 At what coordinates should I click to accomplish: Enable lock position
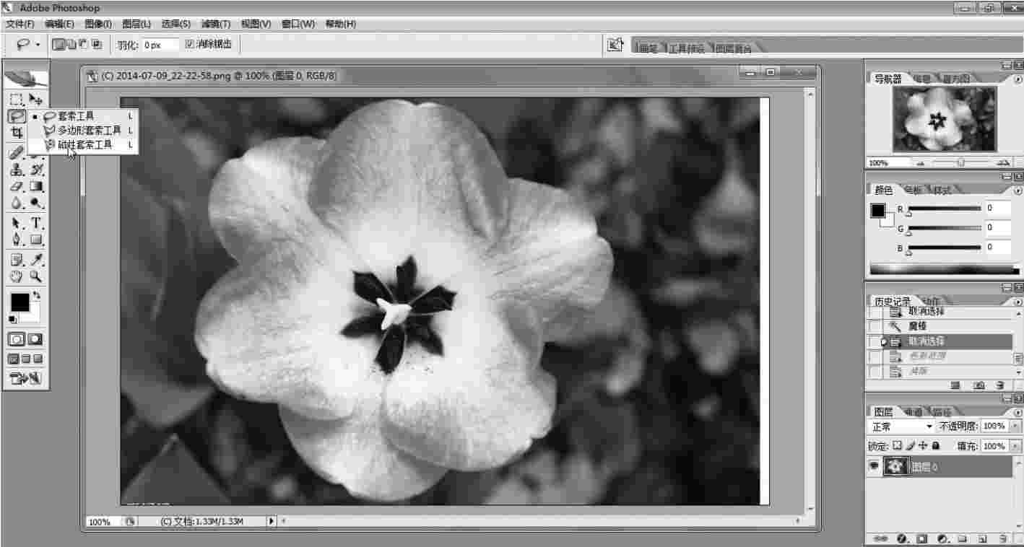924,446
